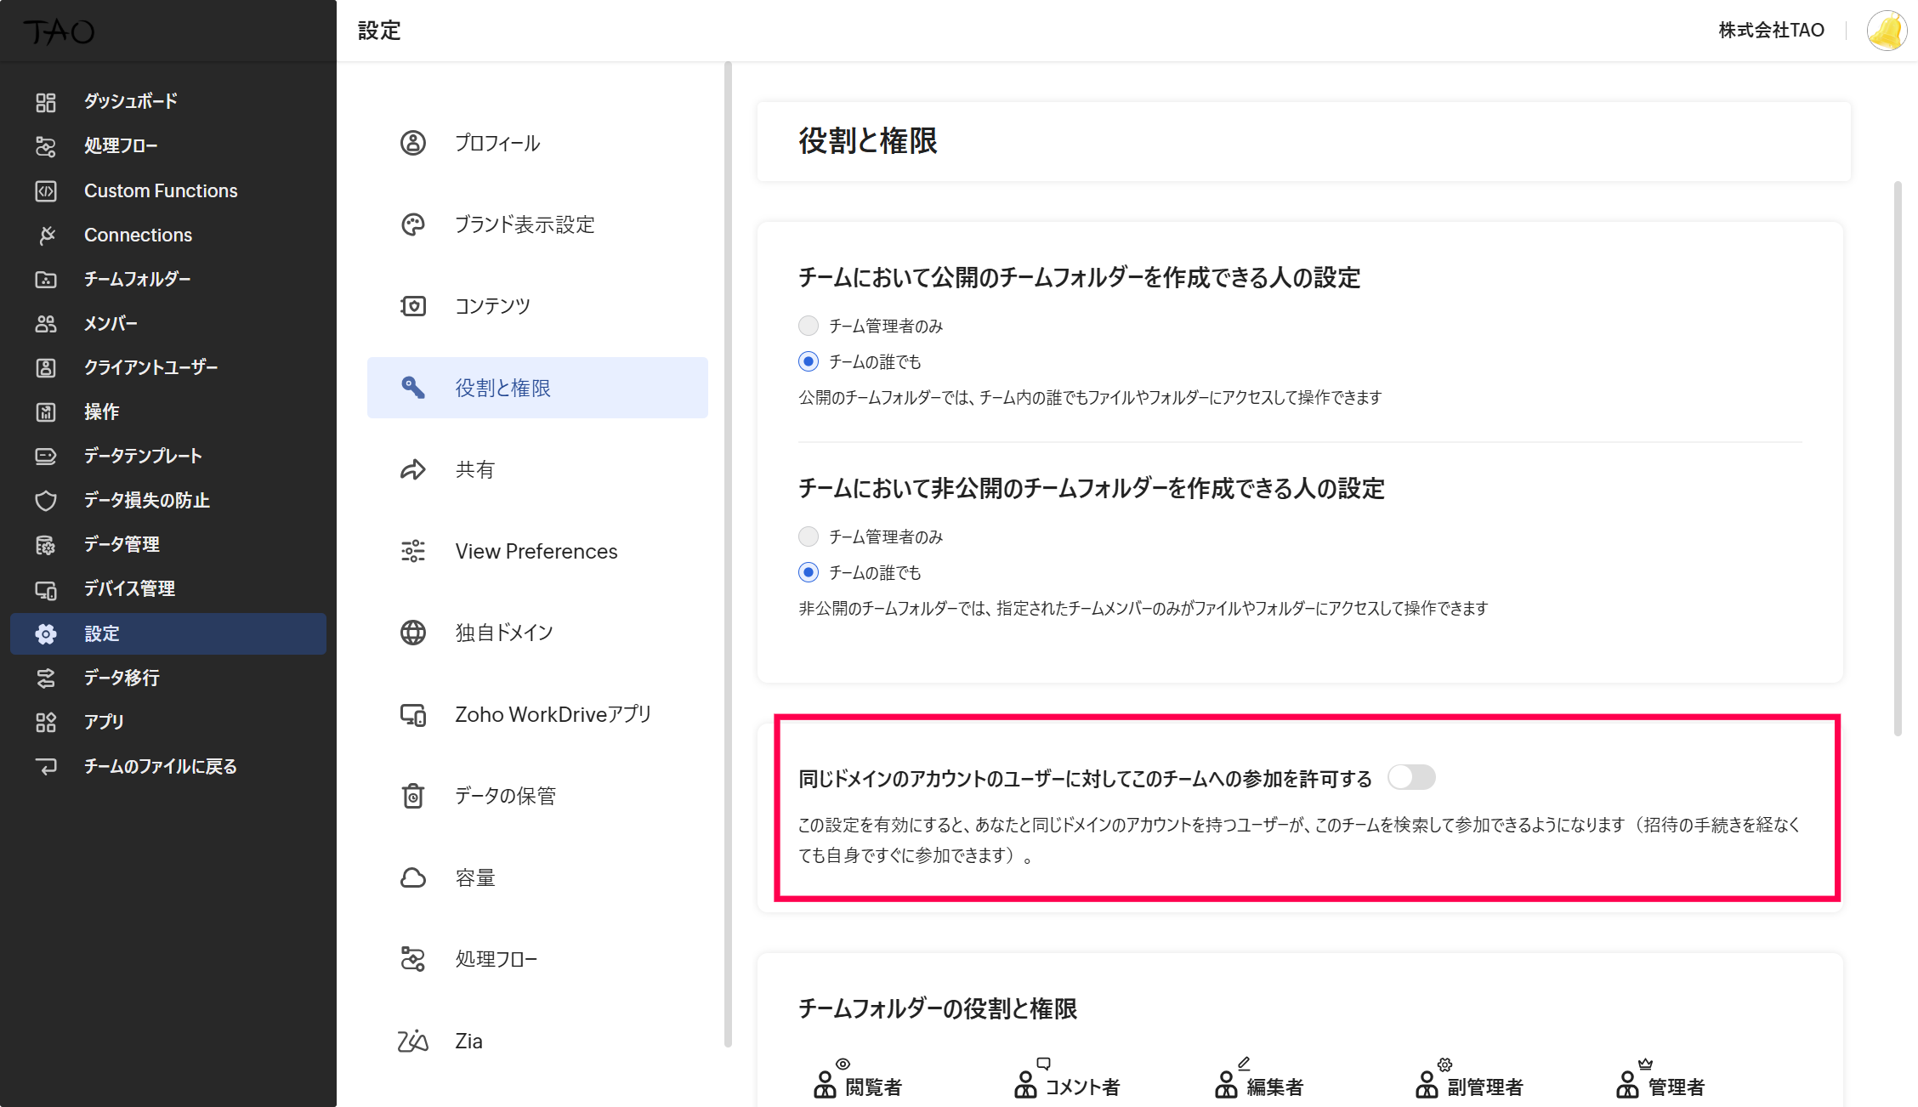The image size is (1918, 1107).
Task: Open the Zoho WorkDrive app settings
Action: [553, 714]
